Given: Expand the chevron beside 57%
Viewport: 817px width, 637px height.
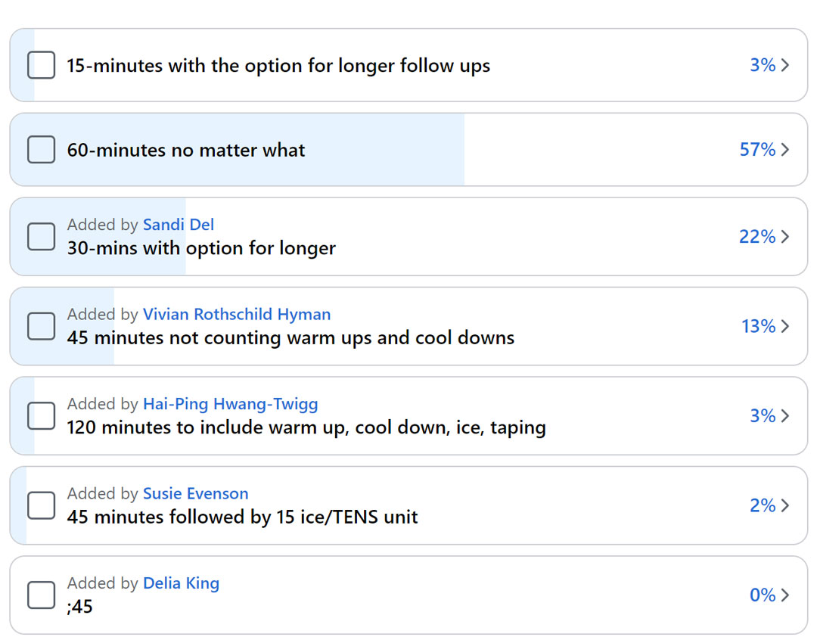Looking at the screenshot, I should coord(785,150).
